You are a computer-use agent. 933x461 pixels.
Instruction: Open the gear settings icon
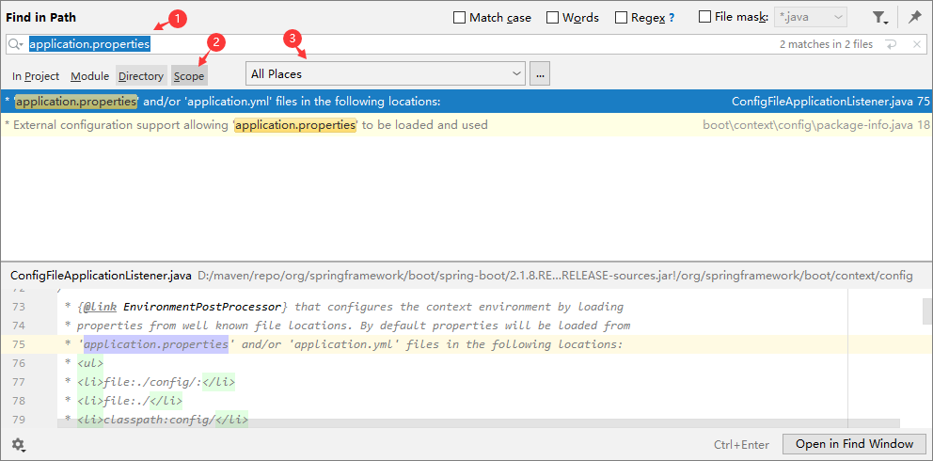(19, 445)
